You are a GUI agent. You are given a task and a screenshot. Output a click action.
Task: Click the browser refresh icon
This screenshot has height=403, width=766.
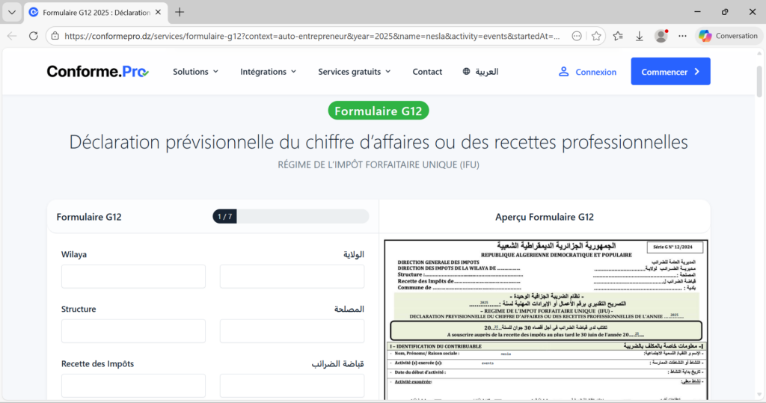click(33, 36)
